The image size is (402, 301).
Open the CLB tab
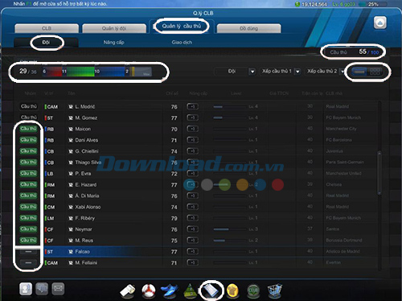[47, 28]
